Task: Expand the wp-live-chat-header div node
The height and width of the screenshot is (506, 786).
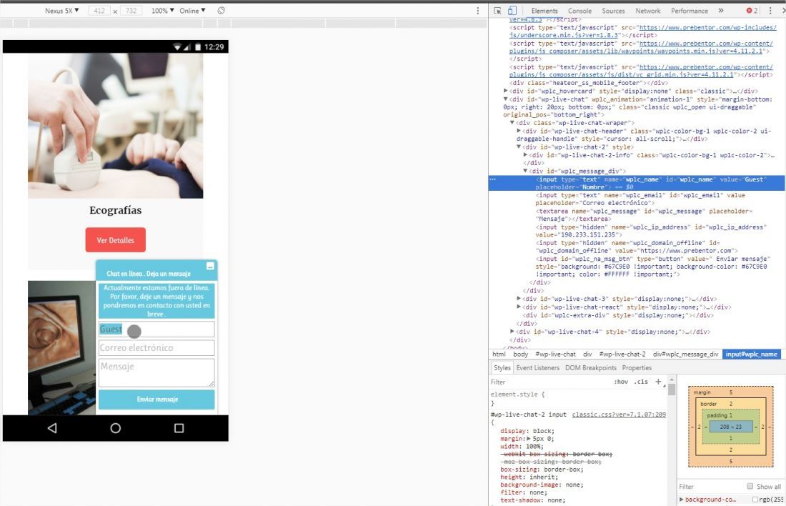Action: click(518, 131)
